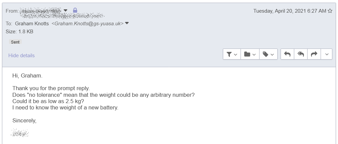Open the more actions chevron menu
Screen dimensions: 338x144
click(x=326, y=54)
